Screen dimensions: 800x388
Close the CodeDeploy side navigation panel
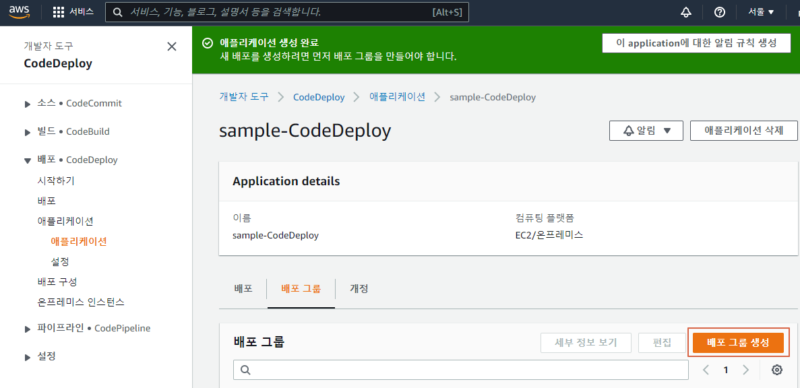(x=172, y=46)
